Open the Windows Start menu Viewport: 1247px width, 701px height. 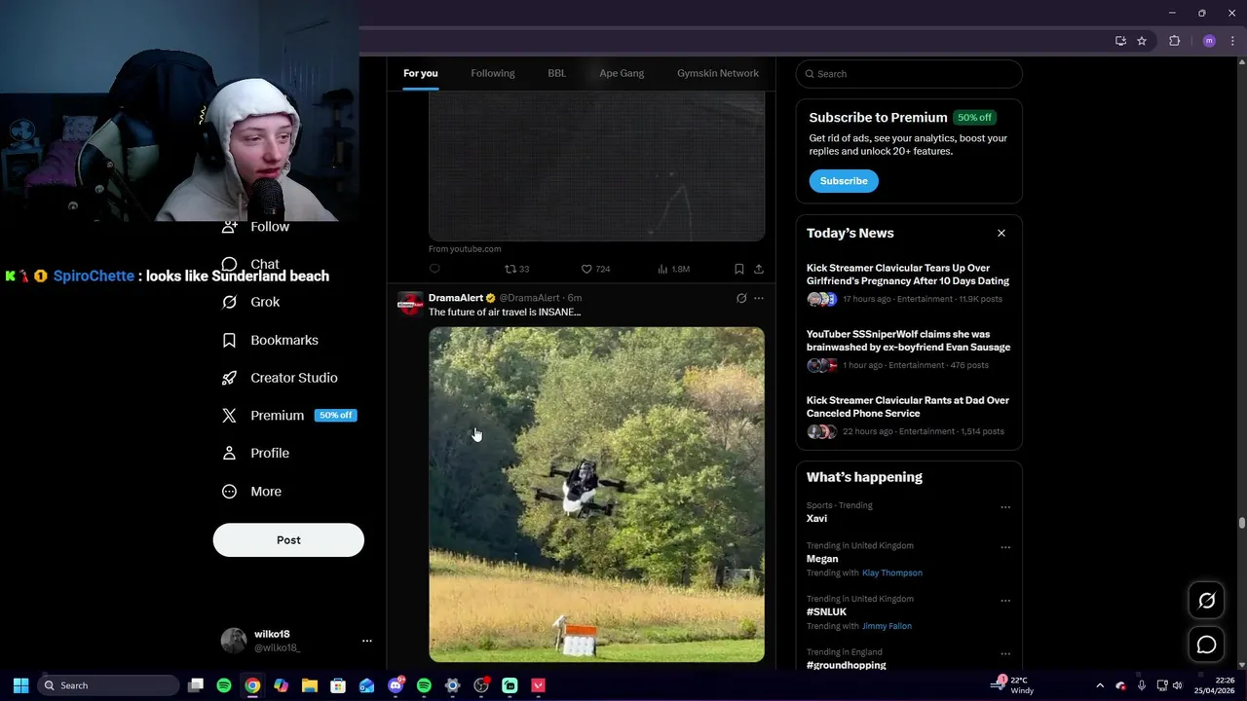click(20, 685)
